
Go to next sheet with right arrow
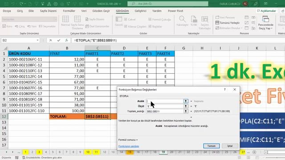pos(13,152)
